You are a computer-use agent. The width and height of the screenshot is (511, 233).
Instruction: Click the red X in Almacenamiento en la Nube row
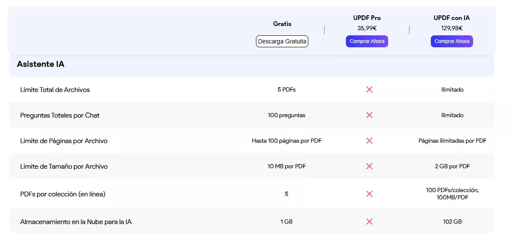coord(369,221)
